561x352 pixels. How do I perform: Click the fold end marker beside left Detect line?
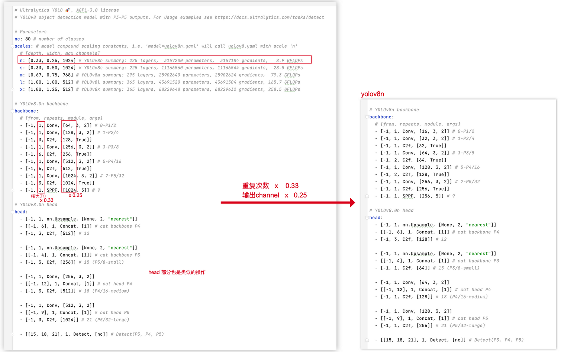click(12, 334)
